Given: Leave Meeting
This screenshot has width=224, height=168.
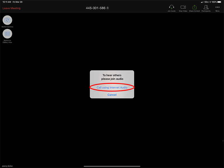Looking at the screenshot, I should (x=11, y=8).
